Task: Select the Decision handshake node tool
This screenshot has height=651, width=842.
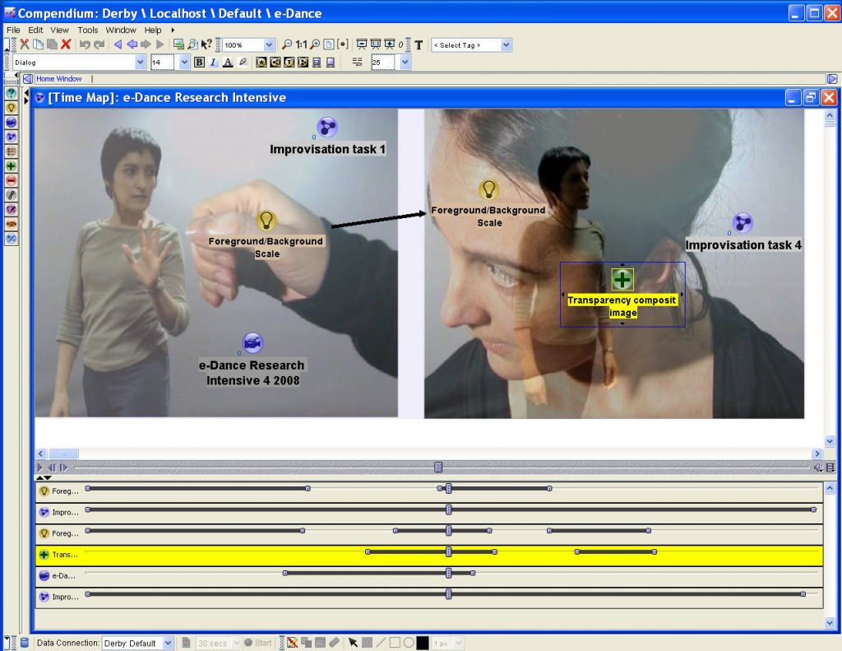Action: (x=12, y=224)
